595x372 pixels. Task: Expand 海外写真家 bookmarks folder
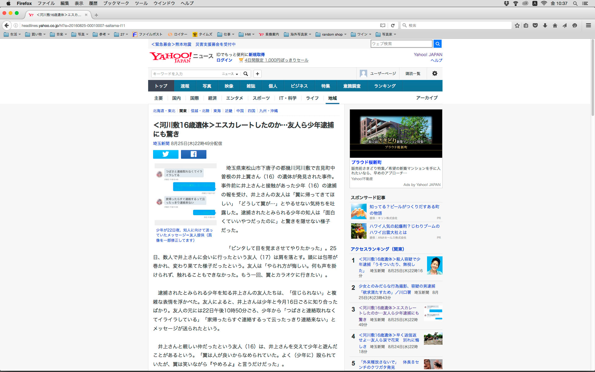point(297,34)
